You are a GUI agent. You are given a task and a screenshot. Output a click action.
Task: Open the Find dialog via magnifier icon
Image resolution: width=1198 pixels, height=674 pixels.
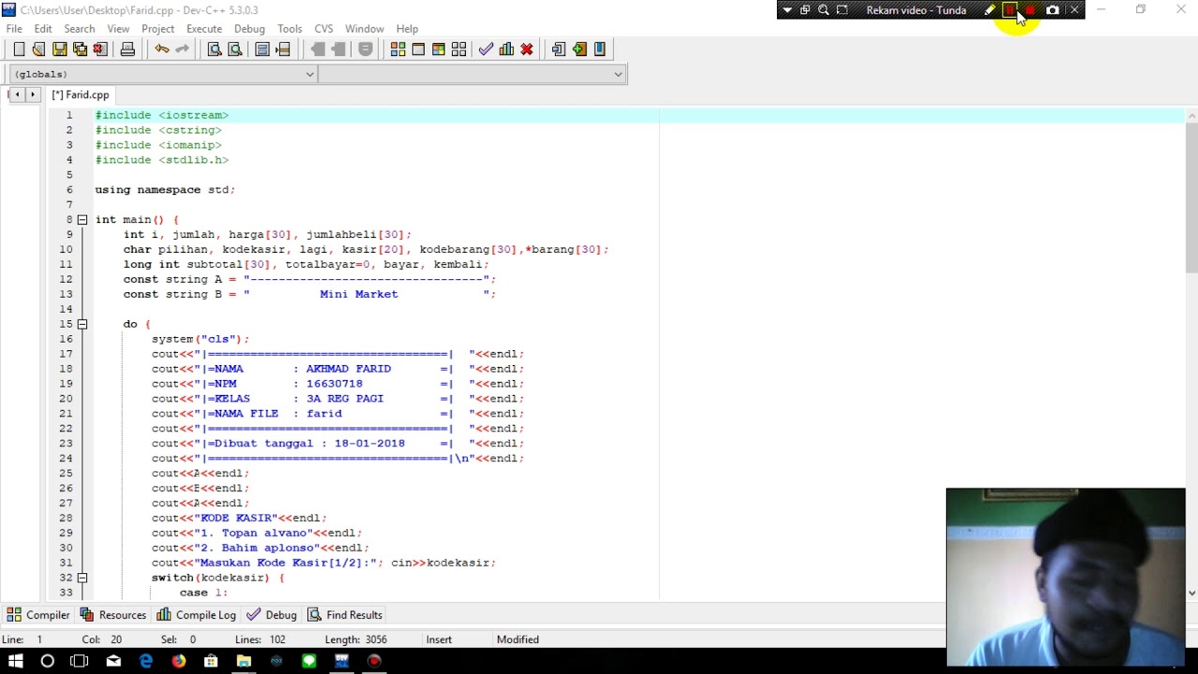click(x=214, y=49)
